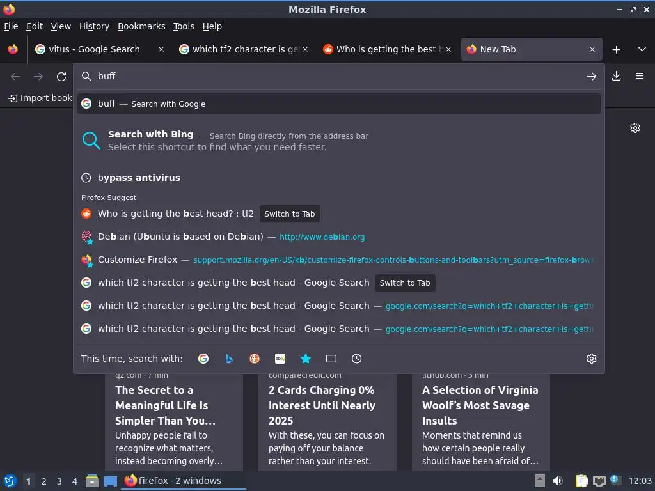Click the address bar containing 'buff'
The image size is (655, 491).
338,76
